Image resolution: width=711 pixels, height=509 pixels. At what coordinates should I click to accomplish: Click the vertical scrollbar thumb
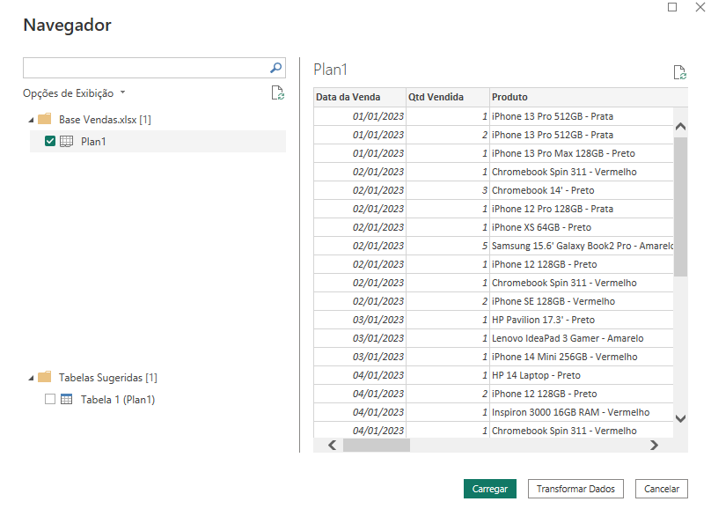click(x=680, y=206)
